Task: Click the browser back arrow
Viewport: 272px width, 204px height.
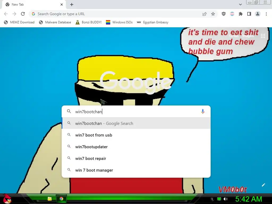Action: [6, 14]
